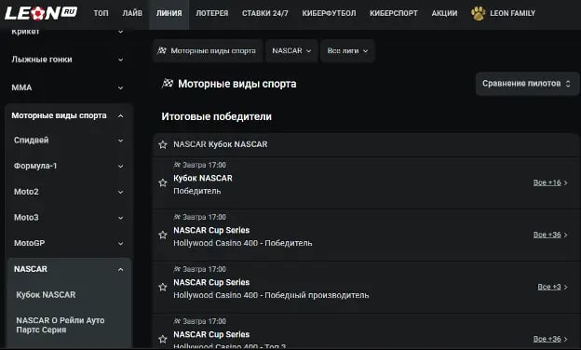Star the Hollywood Casino 400 - Топ 3 event
Viewport: 581px width, 350px height.
click(163, 339)
